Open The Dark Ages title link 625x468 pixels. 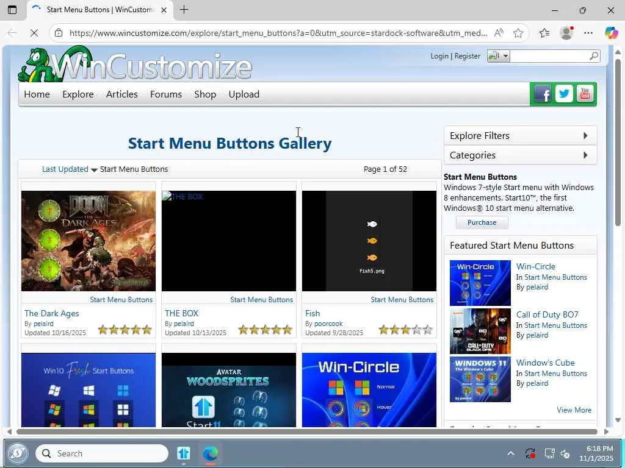(x=52, y=313)
